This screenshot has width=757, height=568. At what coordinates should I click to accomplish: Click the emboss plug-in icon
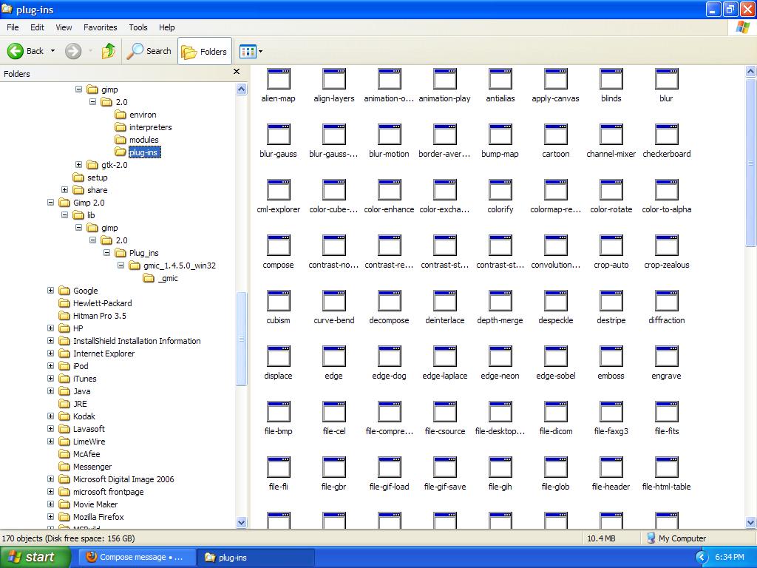tap(611, 356)
